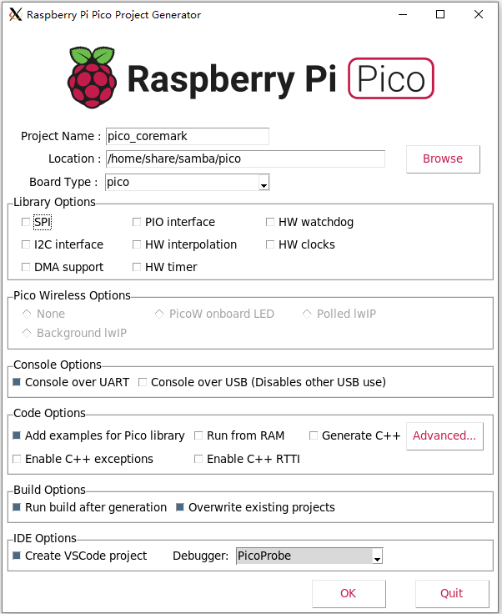Screen dimensions: 502x614
Task: Disable Console over UART
Action: click(x=18, y=382)
